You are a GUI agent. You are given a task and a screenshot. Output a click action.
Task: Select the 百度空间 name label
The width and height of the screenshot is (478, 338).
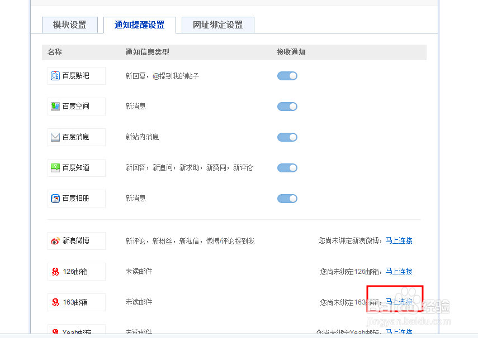pyautogui.click(x=75, y=107)
